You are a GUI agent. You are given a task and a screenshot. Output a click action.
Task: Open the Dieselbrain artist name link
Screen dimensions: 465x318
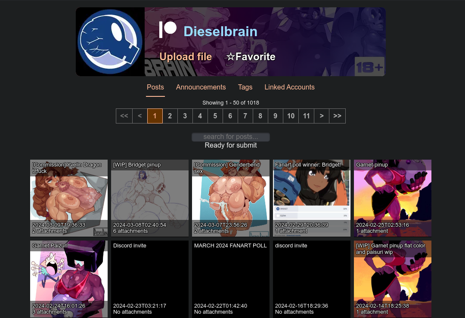[x=220, y=31]
